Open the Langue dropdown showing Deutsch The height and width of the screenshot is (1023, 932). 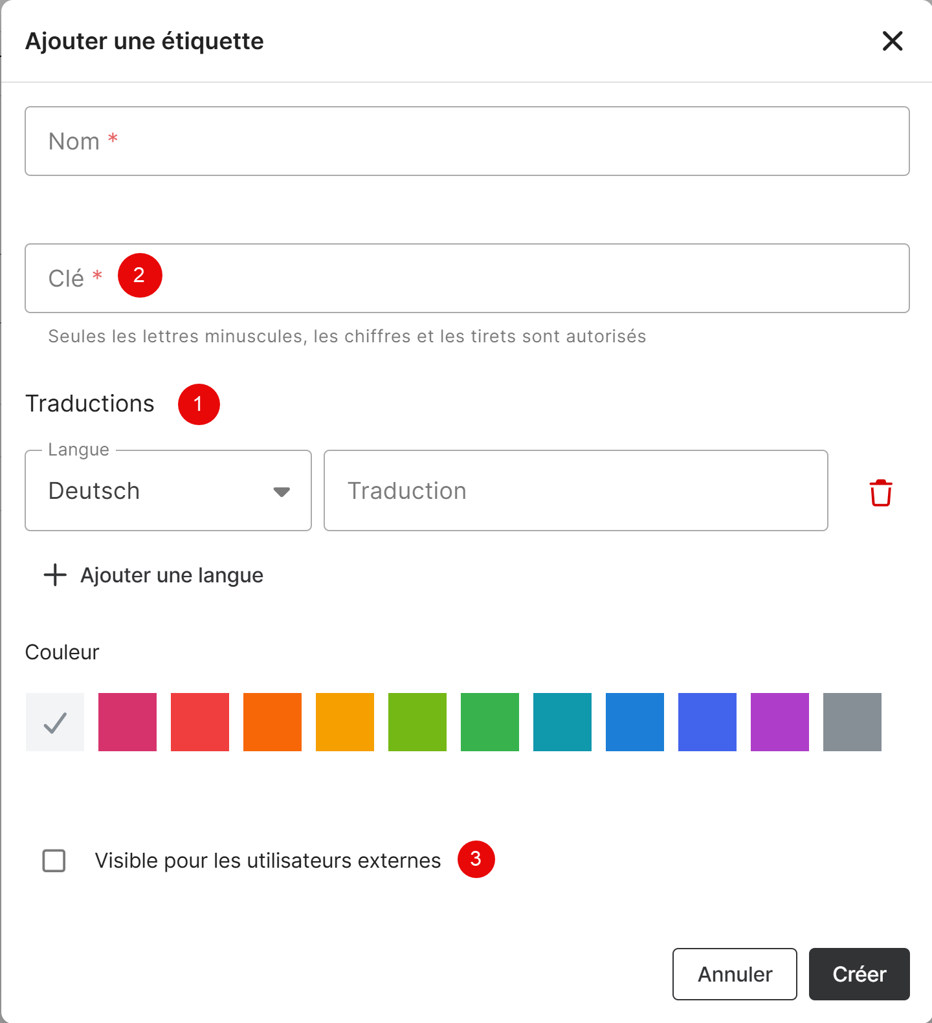[x=155, y=491]
